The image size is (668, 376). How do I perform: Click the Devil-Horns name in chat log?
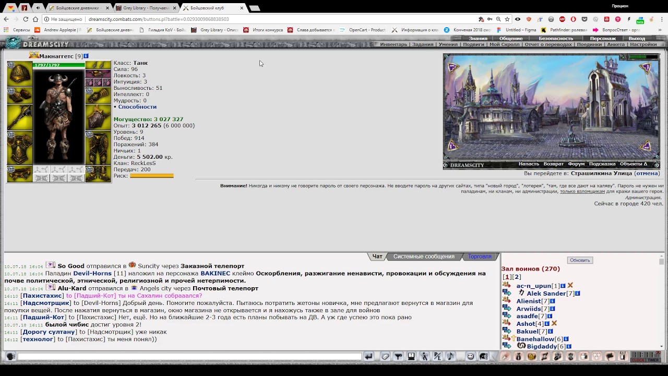(x=92, y=273)
